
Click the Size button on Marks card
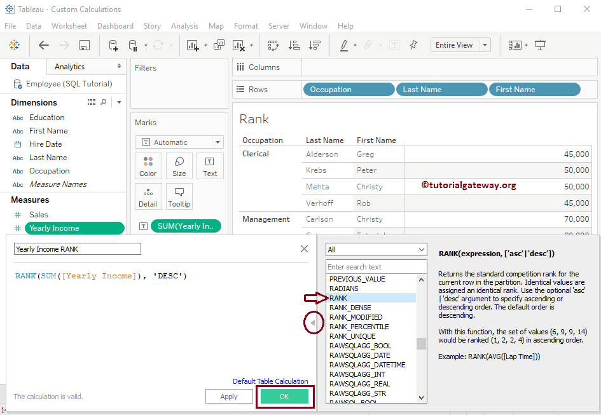pyautogui.click(x=179, y=166)
